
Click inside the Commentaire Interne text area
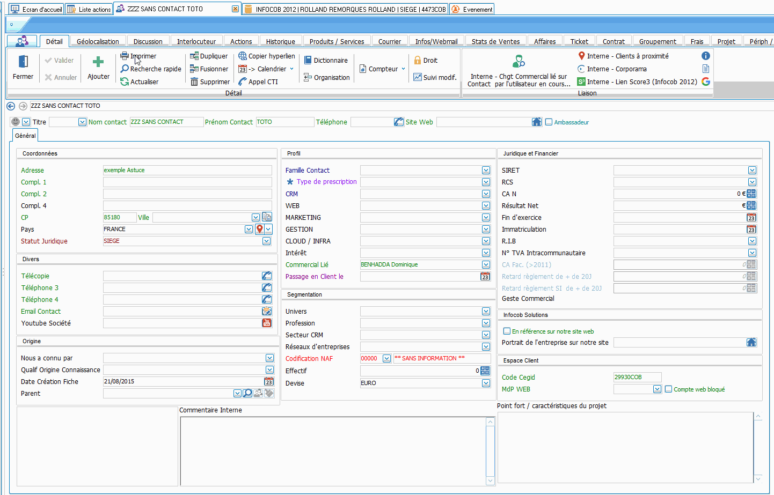pyautogui.click(x=333, y=450)
